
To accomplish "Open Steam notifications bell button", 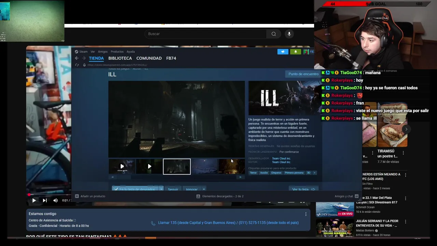I will click(296, 52).
